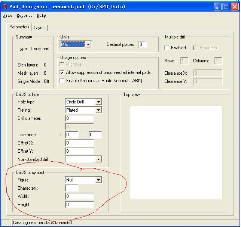The image size is (241, 227).
Task: Switch to the Layers tab
Action: 40,28
